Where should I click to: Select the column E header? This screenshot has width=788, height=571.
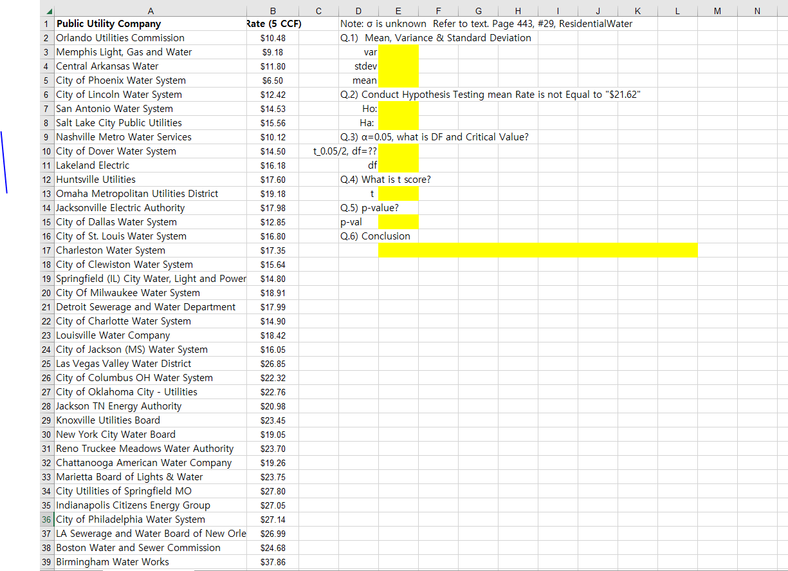[x=398, y=10]
